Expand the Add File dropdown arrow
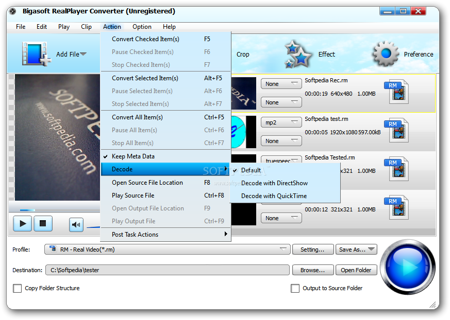 click(x=83, y=54)
